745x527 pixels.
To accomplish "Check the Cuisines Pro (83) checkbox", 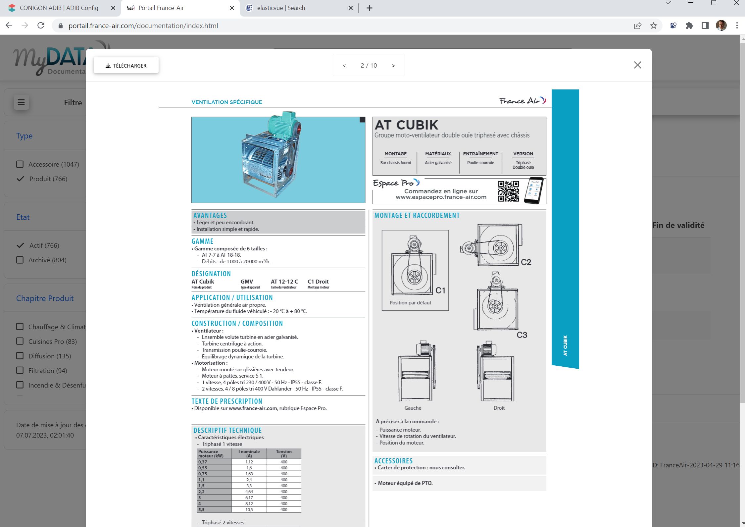I will point(20,342).
